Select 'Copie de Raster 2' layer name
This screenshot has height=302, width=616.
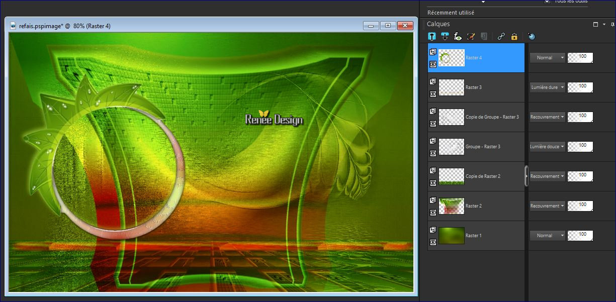click(x=483, y=176)
